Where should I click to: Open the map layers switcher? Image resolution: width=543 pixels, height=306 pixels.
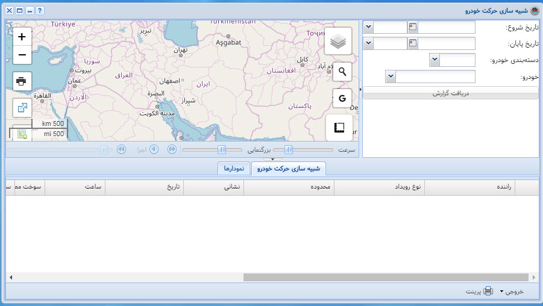click(x=338, y=41)
